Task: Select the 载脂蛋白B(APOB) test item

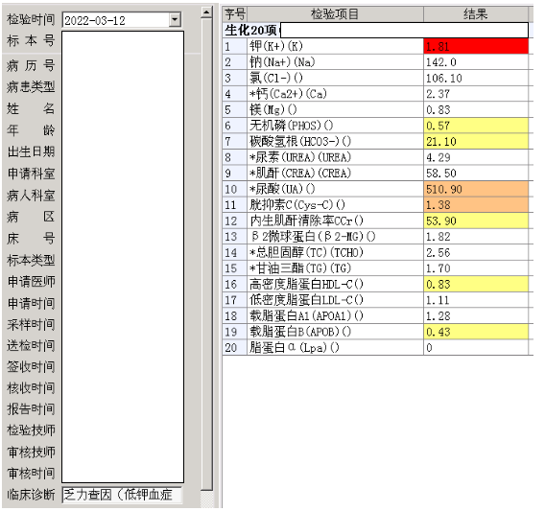Action: coord(335,332)
